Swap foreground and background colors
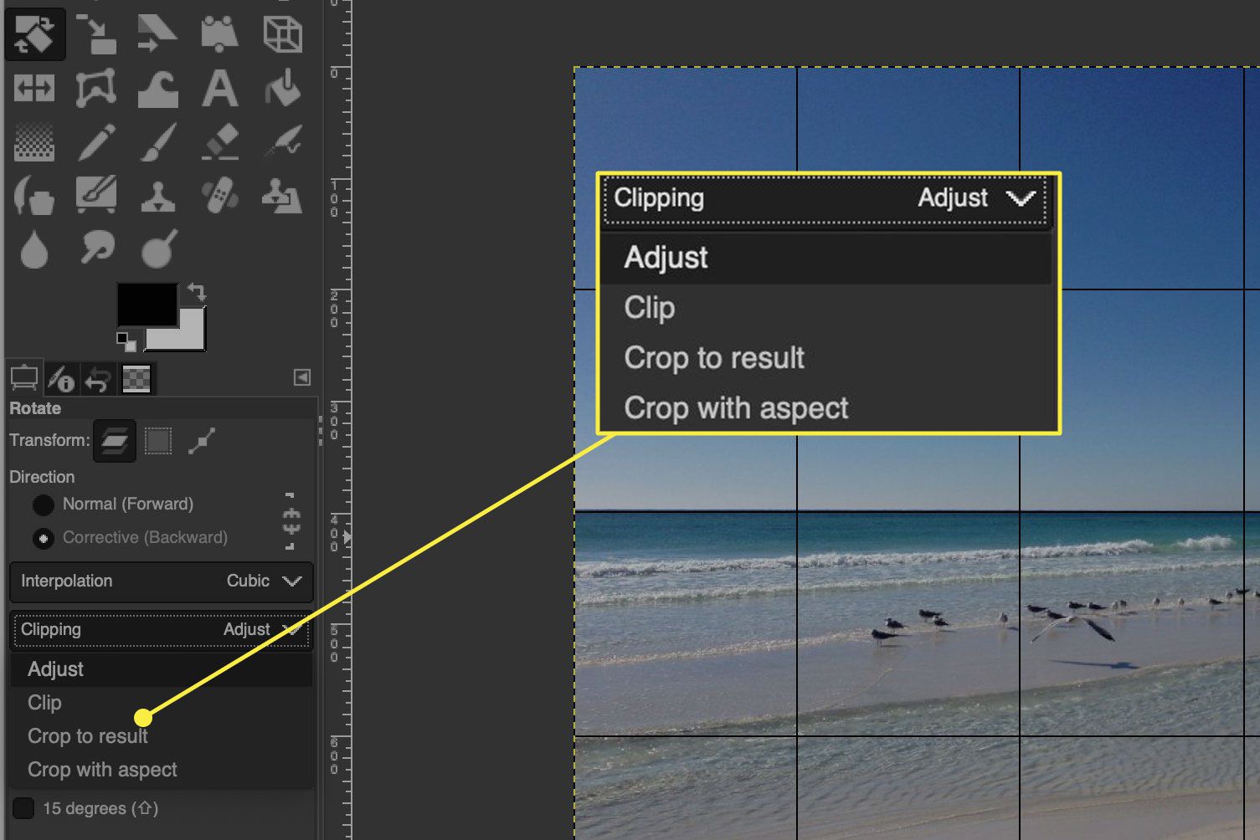Image resolution: width=1260 pixels, height=840 pixels. pyautogui.click(x=197, y=292)
